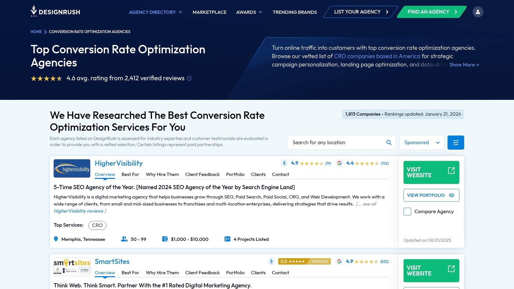Check the Compare Agency checkbox
Image resolution: width=514 pixels, height=289 pixels.
coord(407,211)
